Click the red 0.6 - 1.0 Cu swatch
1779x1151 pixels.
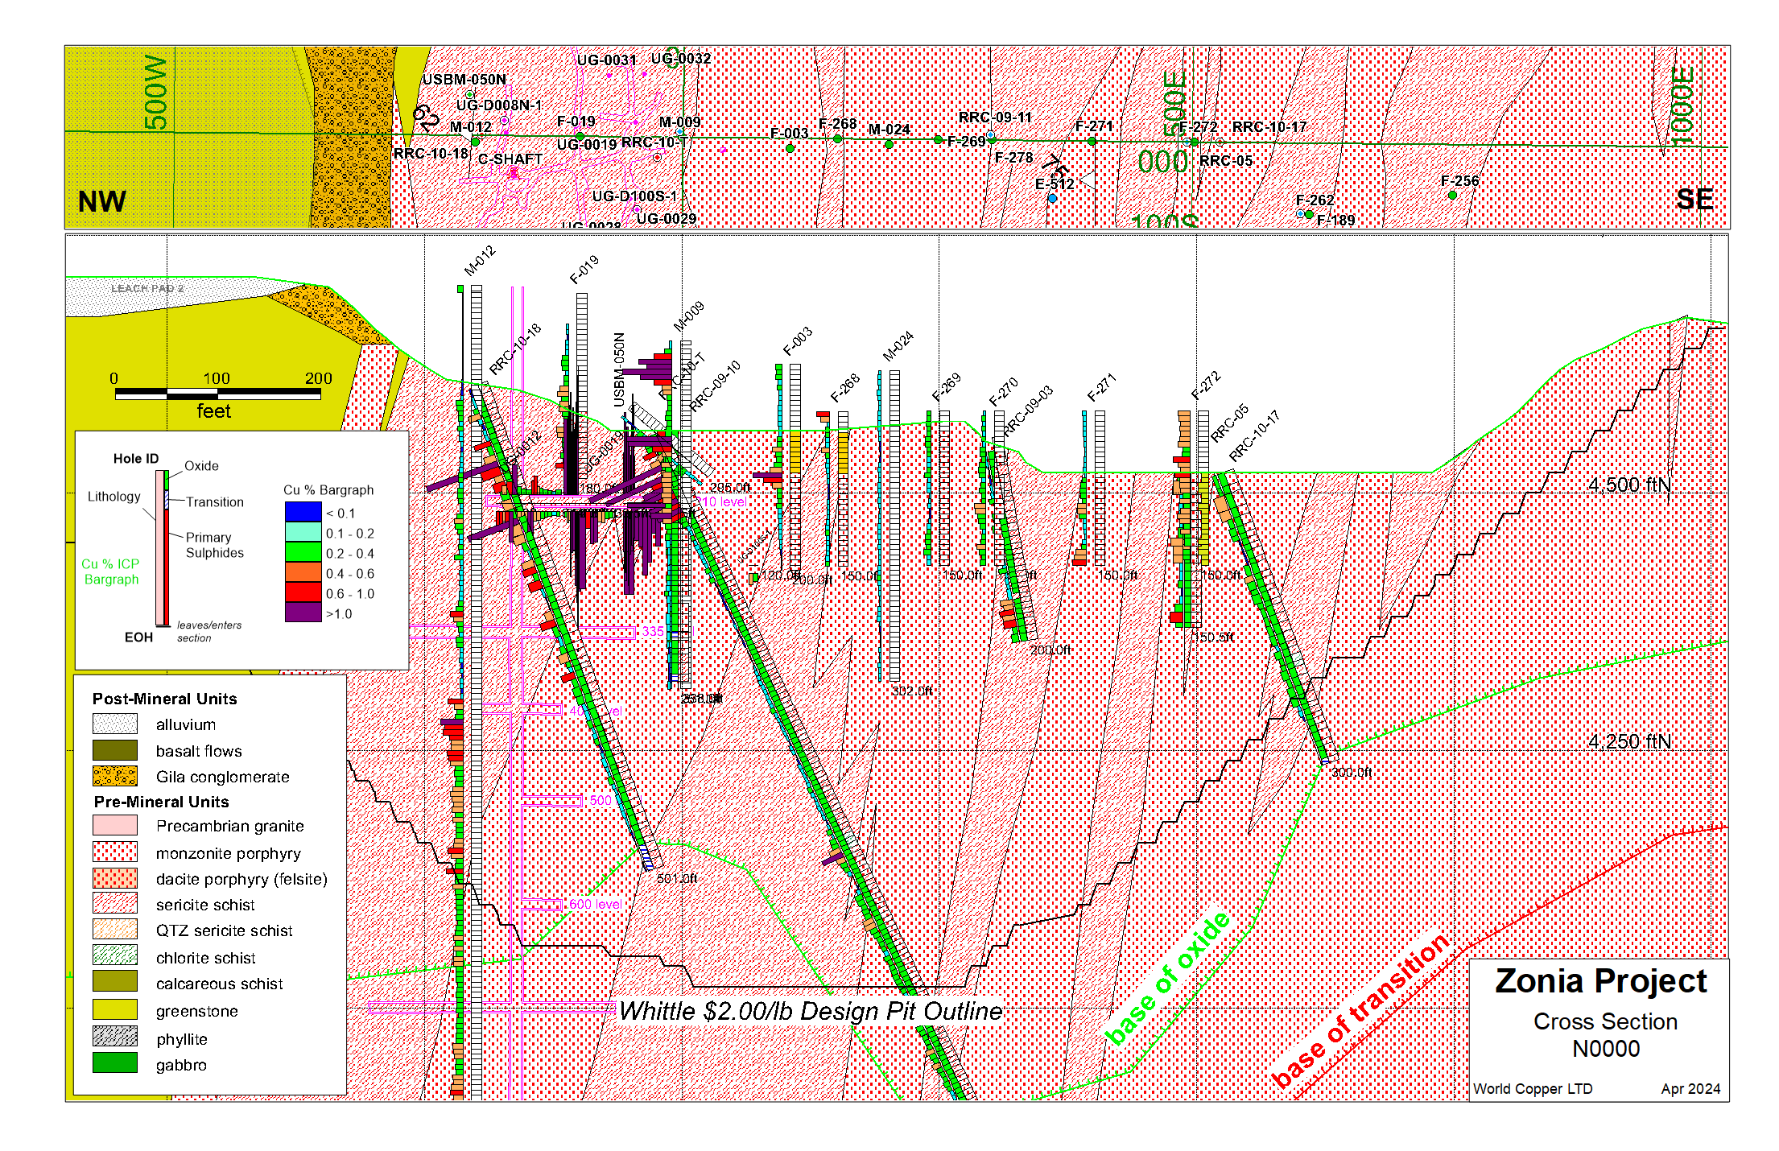303,592
